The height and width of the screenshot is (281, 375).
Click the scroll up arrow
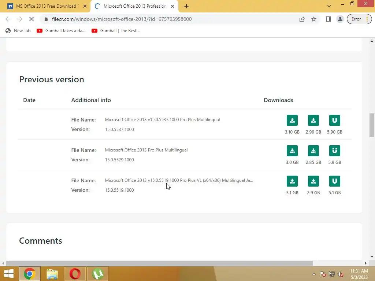(372, 41)
